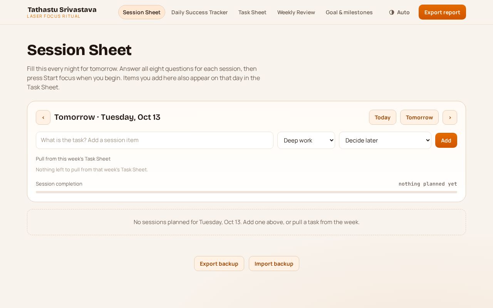Viewport: 493px width, 308px height.
Task: Open the Deep work type dropdown
Action: (306, 141)
